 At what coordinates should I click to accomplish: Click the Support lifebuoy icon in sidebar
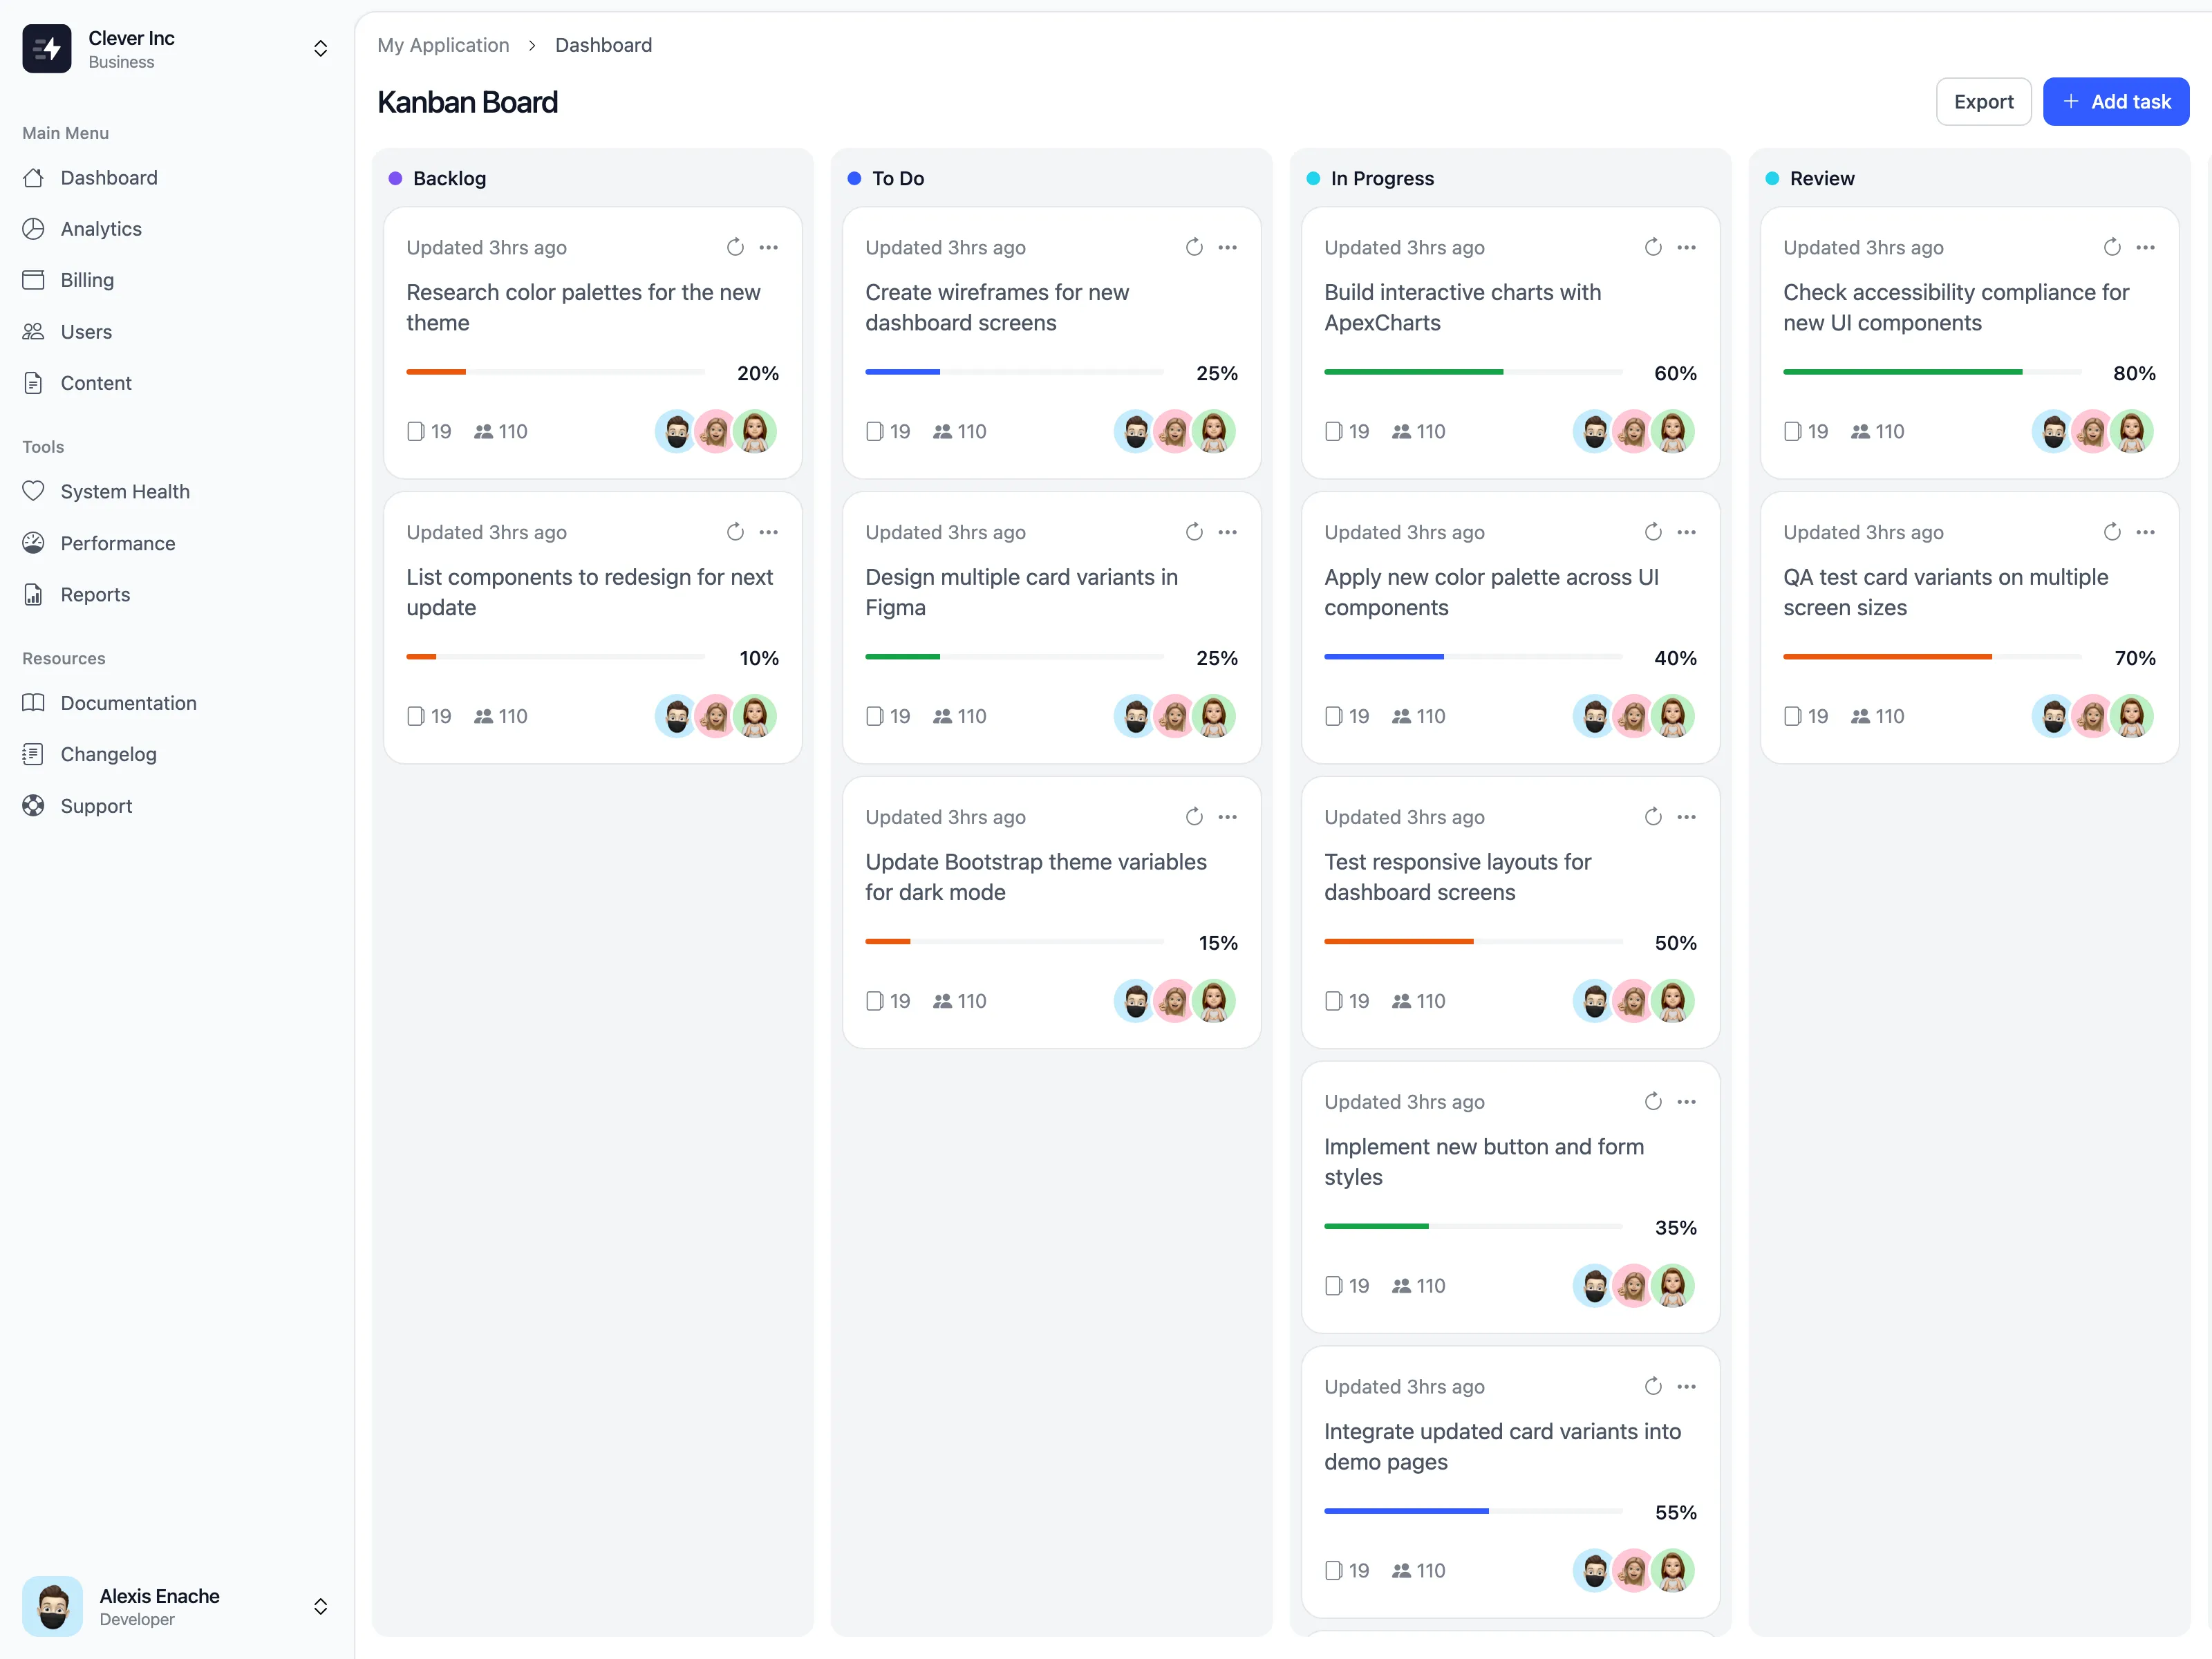[x=33, y=806]
